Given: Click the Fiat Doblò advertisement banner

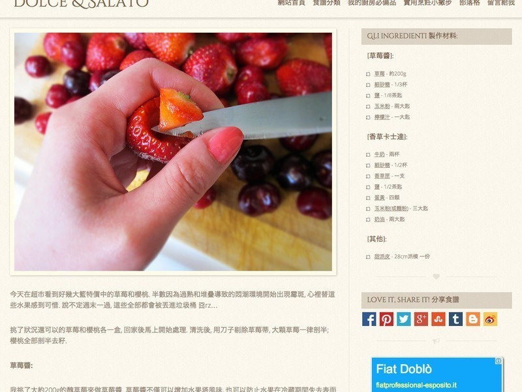Looking at the screenshot, I should 437,374.
